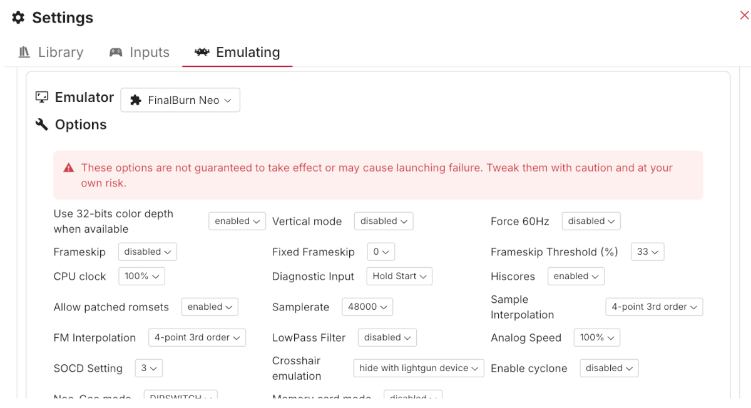
Task: Switch to the Library tab
Action: tap(51, 52)
